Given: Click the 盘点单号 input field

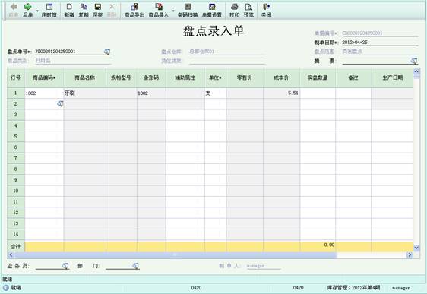Looking at the screenshot, I should 69,52.
